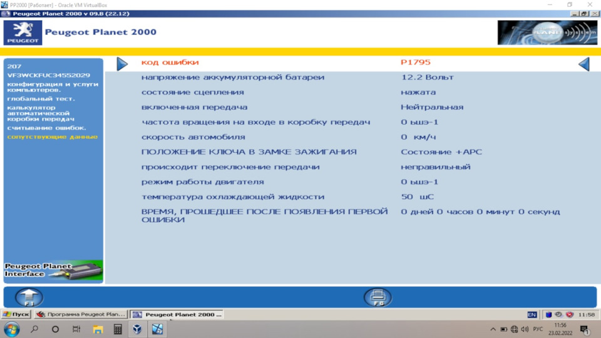Open считывание ошибок sidebar item
601x338 pixels.
(x=46, y=128)
